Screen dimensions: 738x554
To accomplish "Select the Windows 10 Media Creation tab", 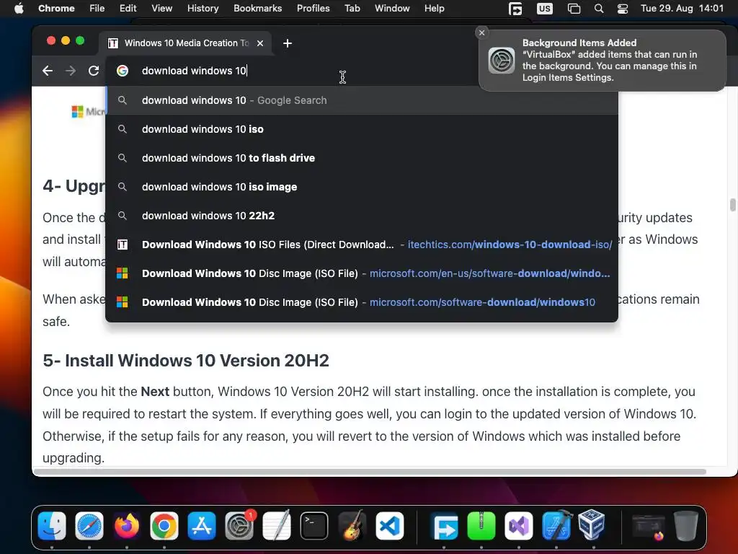I will click(x=185, y=43).
